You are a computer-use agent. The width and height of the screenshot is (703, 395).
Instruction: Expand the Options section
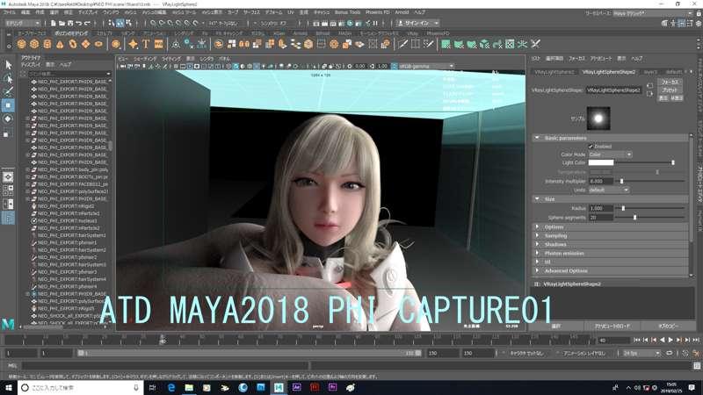click(611, 227)
